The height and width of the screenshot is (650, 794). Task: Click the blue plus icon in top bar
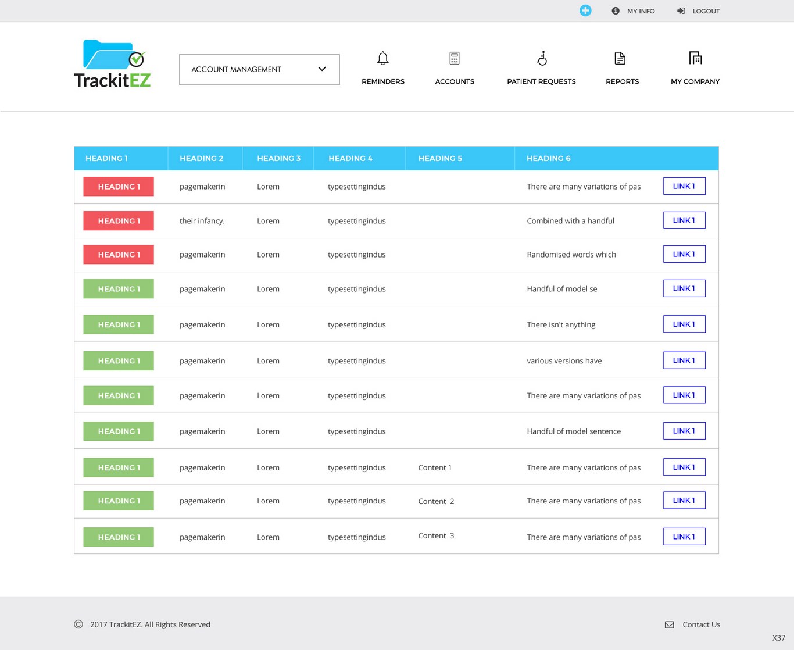[x=585, y=10]
